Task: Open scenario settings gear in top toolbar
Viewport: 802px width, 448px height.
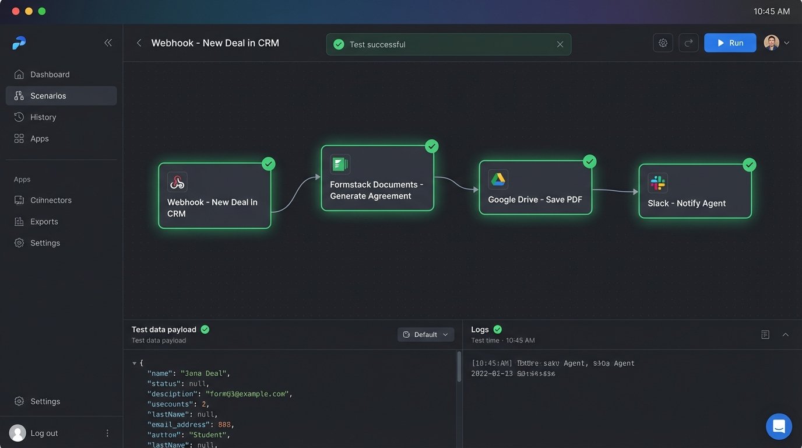Action: [663, 43]
